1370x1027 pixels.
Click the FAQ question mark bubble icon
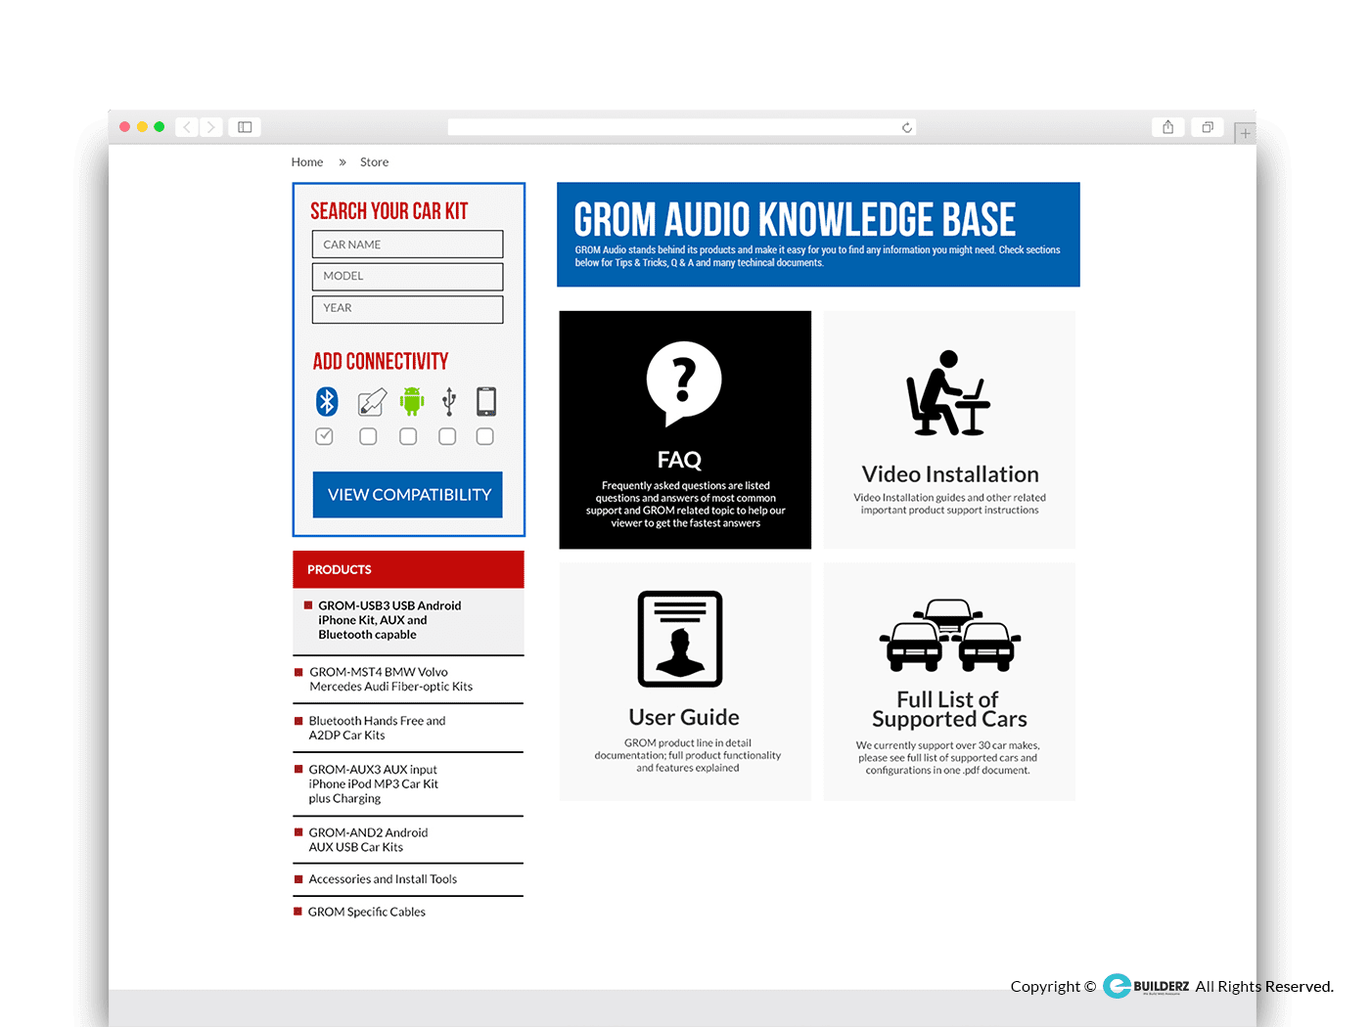(684, 383)
